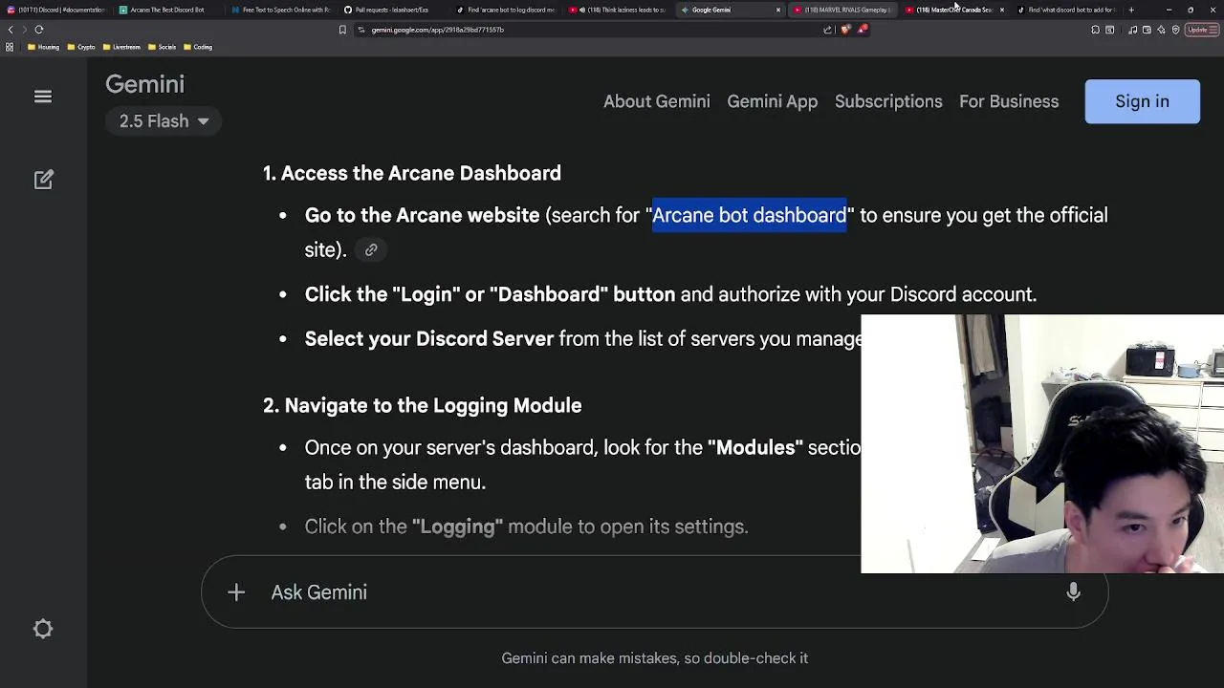Screen dimensions: 1224x688
Task: Open the Gemini main menu hamburger icon
Action: point(43,97)
